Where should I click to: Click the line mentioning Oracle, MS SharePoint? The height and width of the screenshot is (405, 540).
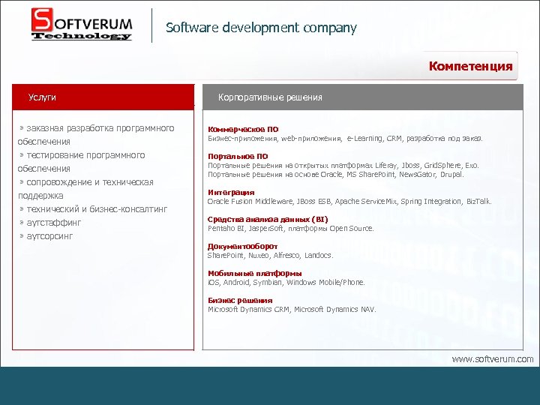point(336,174)
